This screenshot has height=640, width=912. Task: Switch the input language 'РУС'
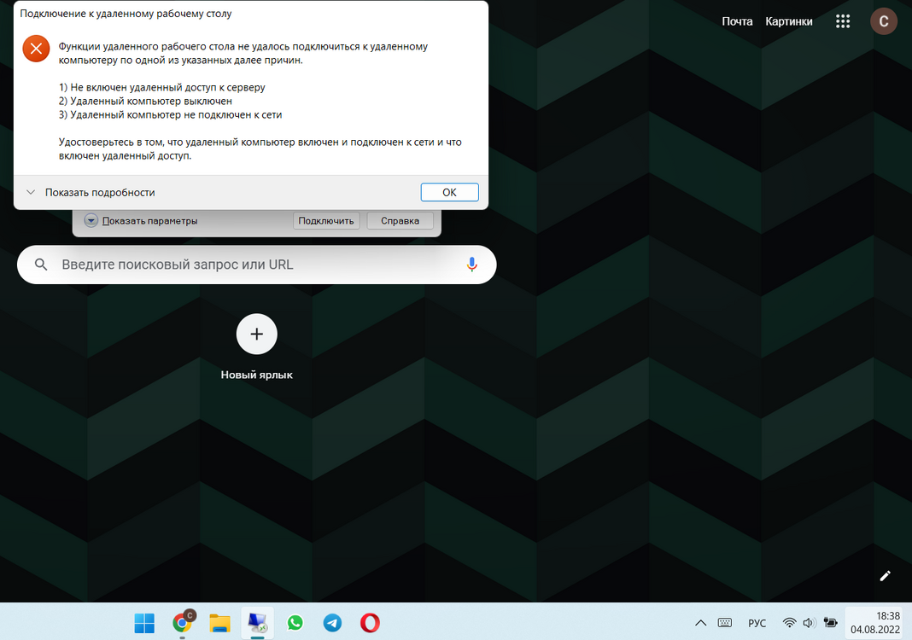[x=757, y=623]
